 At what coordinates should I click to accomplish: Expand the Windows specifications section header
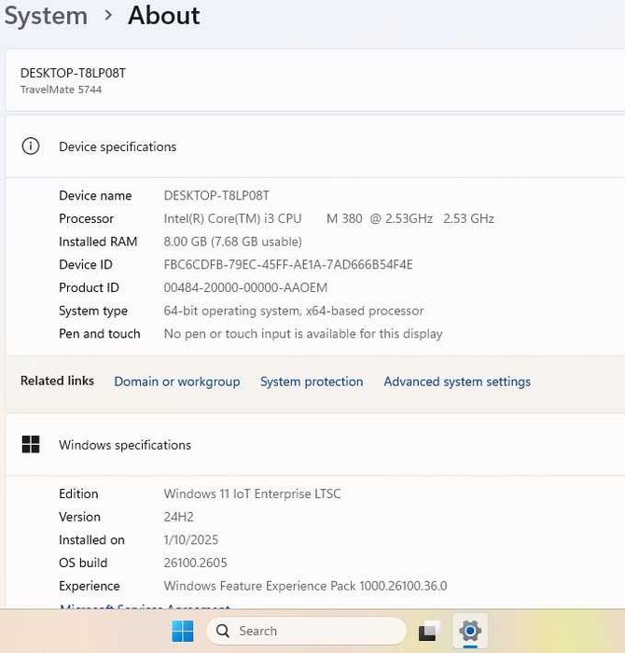(314, 445)
